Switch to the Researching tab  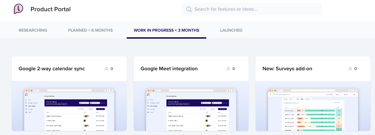coord(33,30)
